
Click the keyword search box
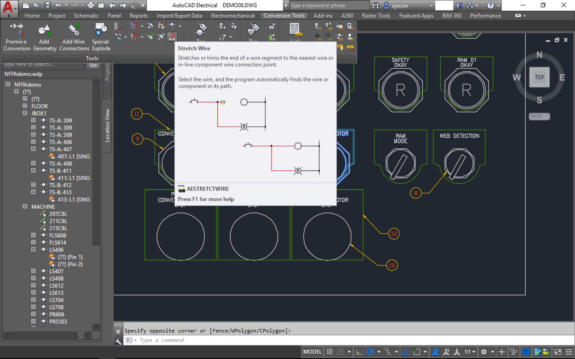(329, 5)
